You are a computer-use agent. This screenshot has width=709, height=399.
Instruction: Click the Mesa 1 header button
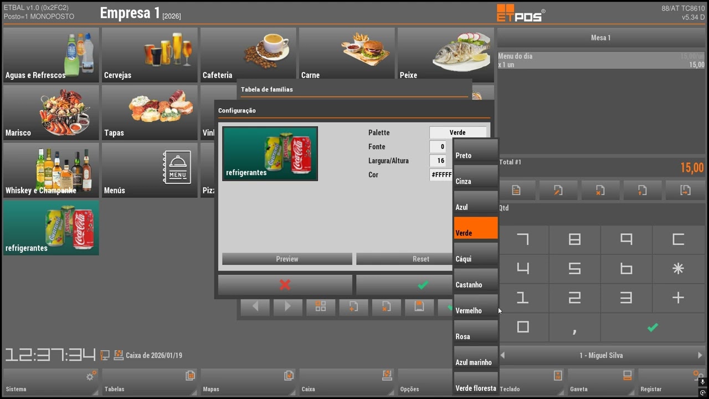pos(601,38)
